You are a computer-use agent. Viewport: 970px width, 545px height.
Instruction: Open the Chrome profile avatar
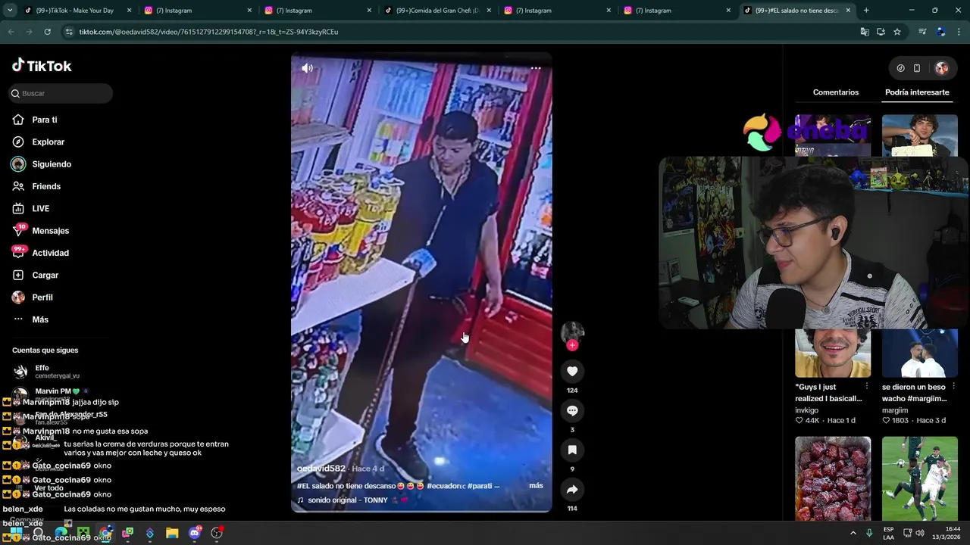(x=941, y=32)
